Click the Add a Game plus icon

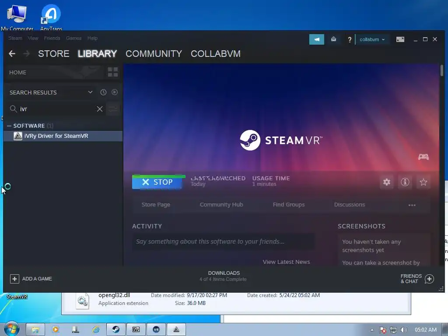point(14,279)
